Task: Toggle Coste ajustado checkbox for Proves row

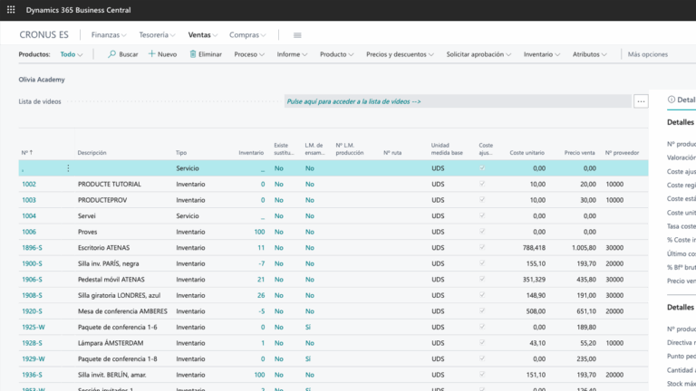Action: [x=482, y=232]
